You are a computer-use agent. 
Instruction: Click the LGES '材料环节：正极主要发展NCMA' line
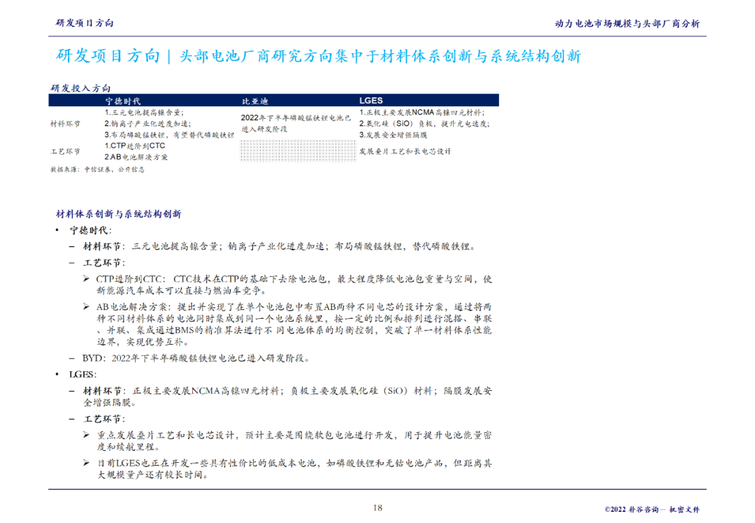pyautogui.click(x=287, y=396)
